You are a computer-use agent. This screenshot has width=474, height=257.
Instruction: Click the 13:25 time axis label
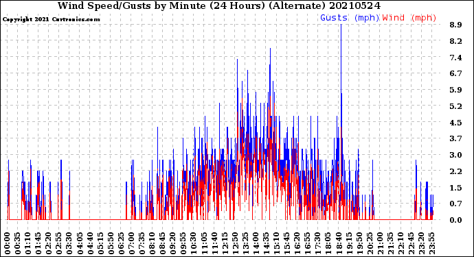245,243
